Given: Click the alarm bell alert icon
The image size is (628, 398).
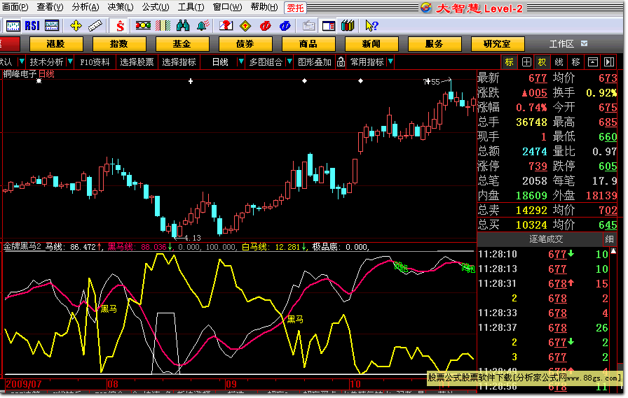Looking at the screenshot, I should pyautogui.click(x=203, y=26).
